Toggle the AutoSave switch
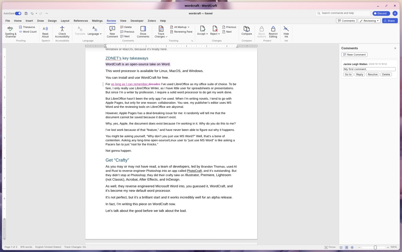The image size is (402, 252). [x=18, y=13]
